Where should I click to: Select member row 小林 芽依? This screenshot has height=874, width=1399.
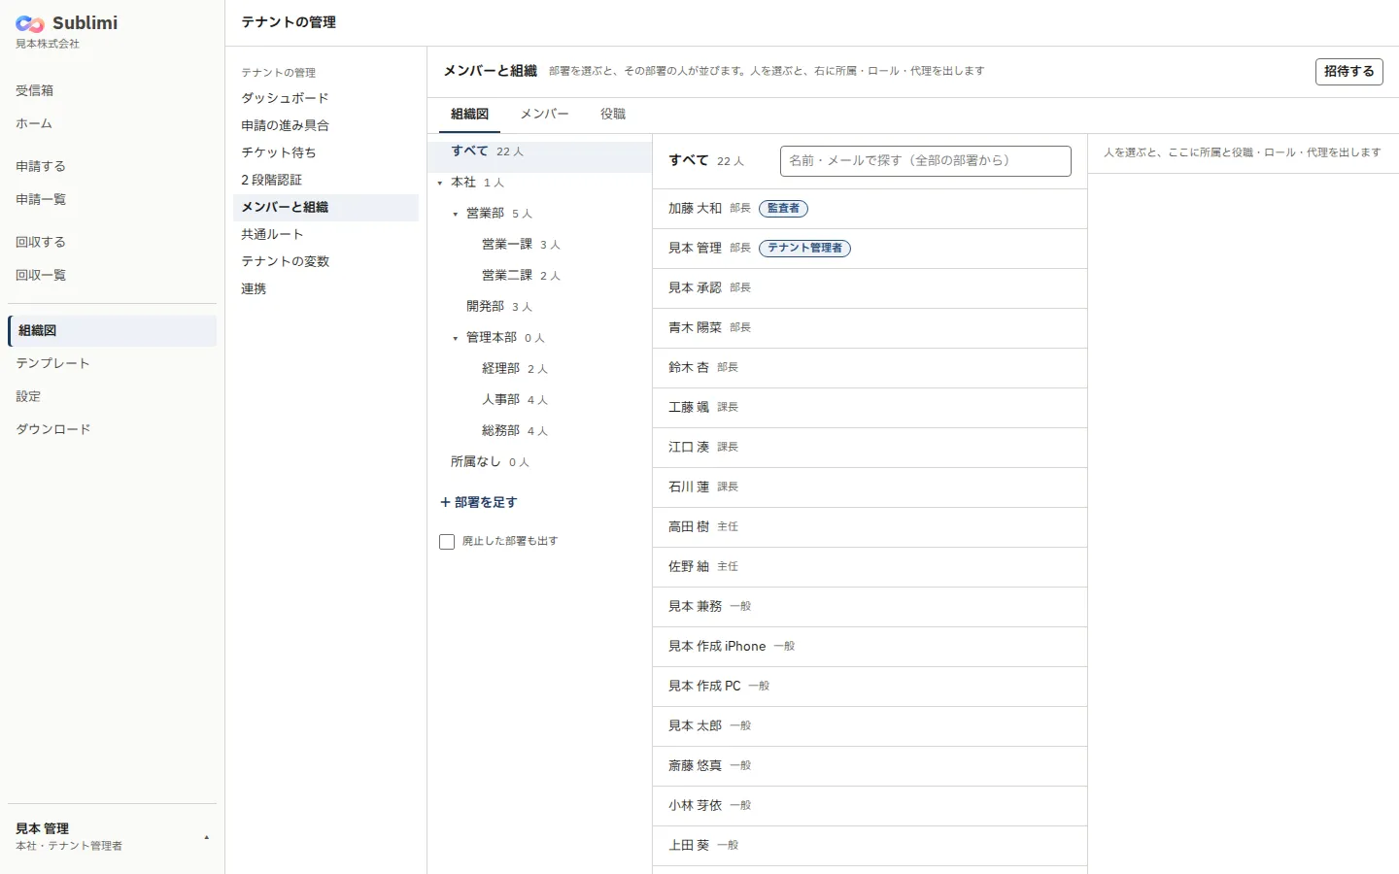pos(870,806)
